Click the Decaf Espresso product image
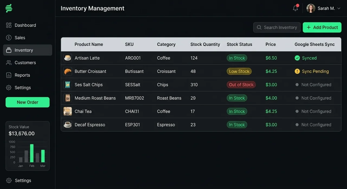This screenshot has width=347, height=189. 68,125
